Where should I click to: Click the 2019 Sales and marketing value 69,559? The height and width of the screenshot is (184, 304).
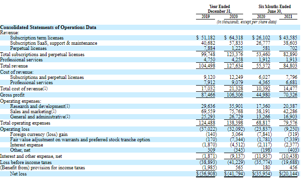pos(208,112)
